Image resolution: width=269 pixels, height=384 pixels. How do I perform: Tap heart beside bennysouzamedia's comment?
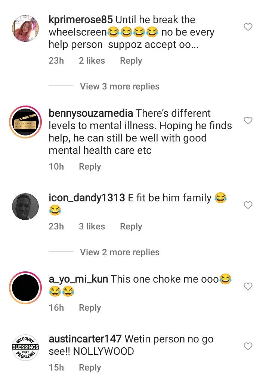(x=248, y=121)
